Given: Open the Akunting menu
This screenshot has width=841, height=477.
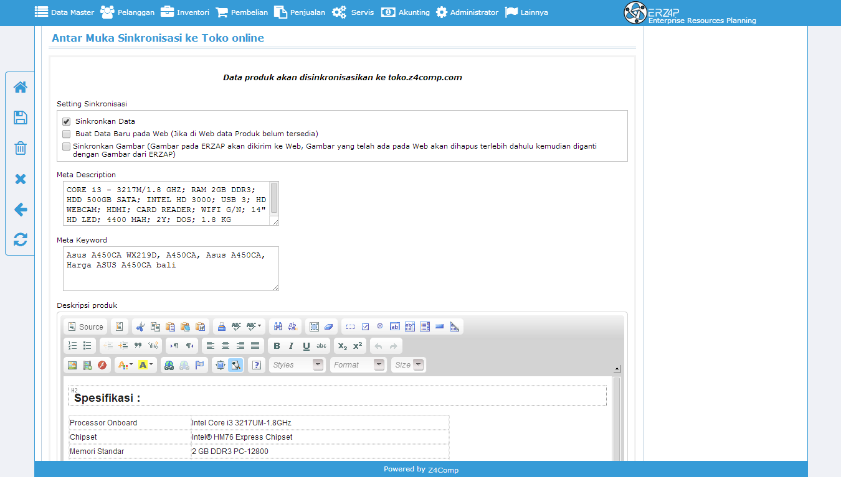Looking at the screenshot, I should click(x=406, y=12).
